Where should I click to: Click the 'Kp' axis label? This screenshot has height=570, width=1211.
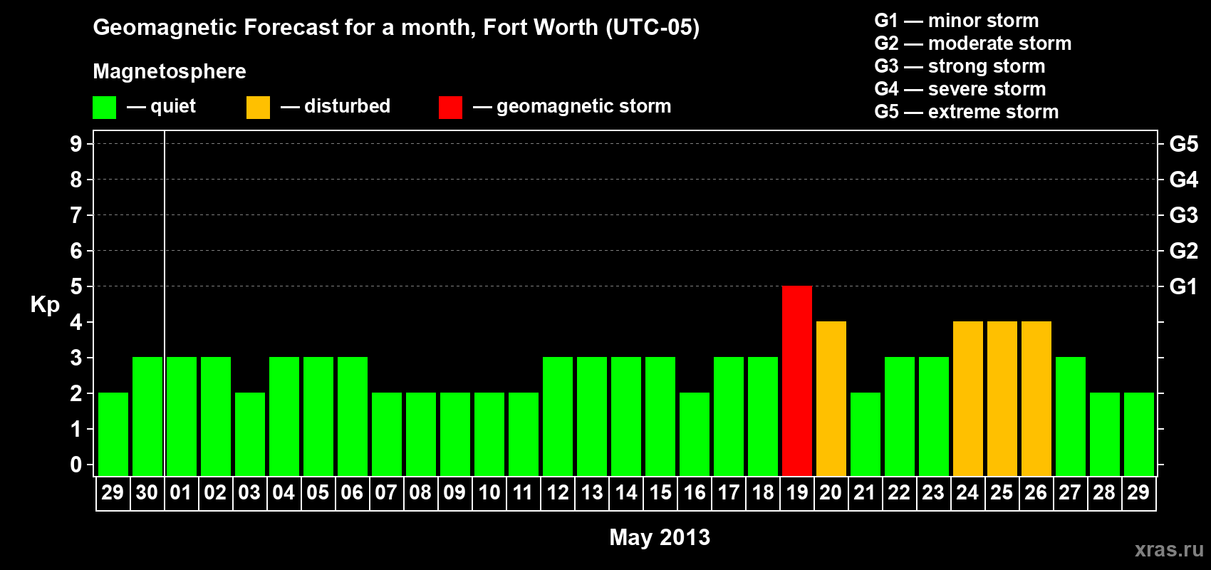45,305
